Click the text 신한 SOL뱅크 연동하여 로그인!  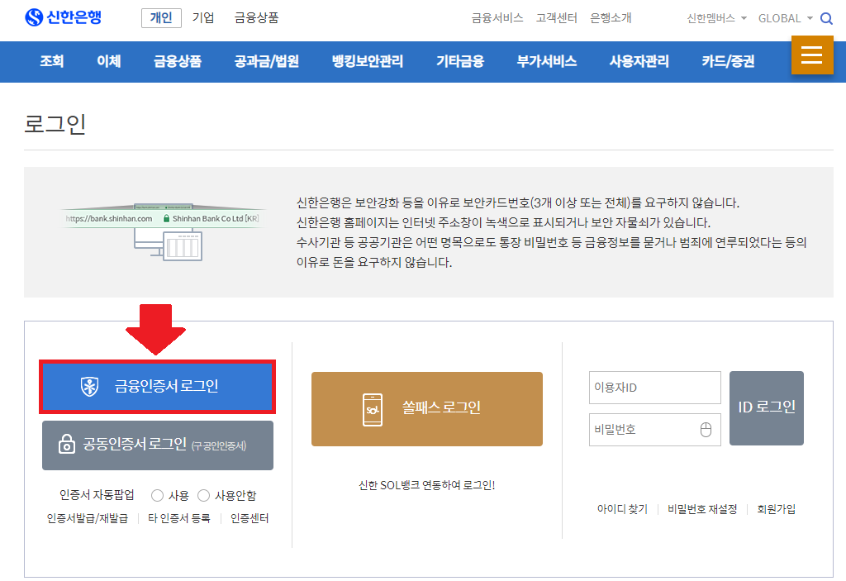tap(427, 485)
